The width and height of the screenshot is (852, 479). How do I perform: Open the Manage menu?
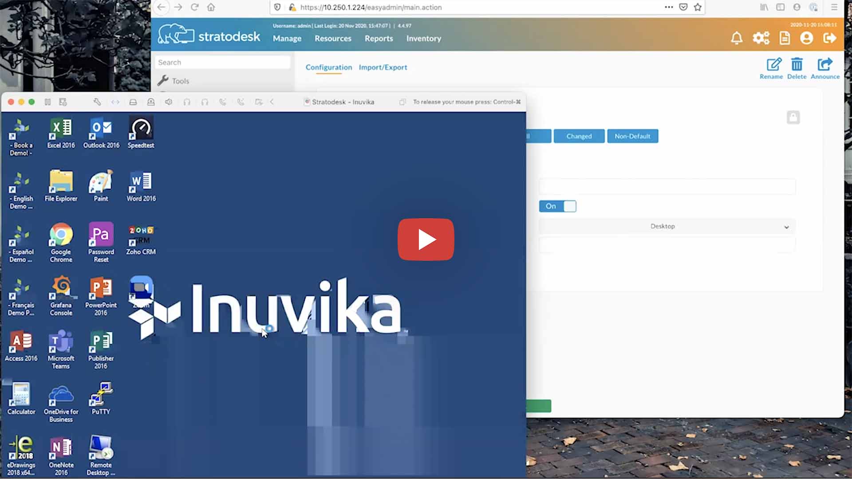[x=287, y=38]
